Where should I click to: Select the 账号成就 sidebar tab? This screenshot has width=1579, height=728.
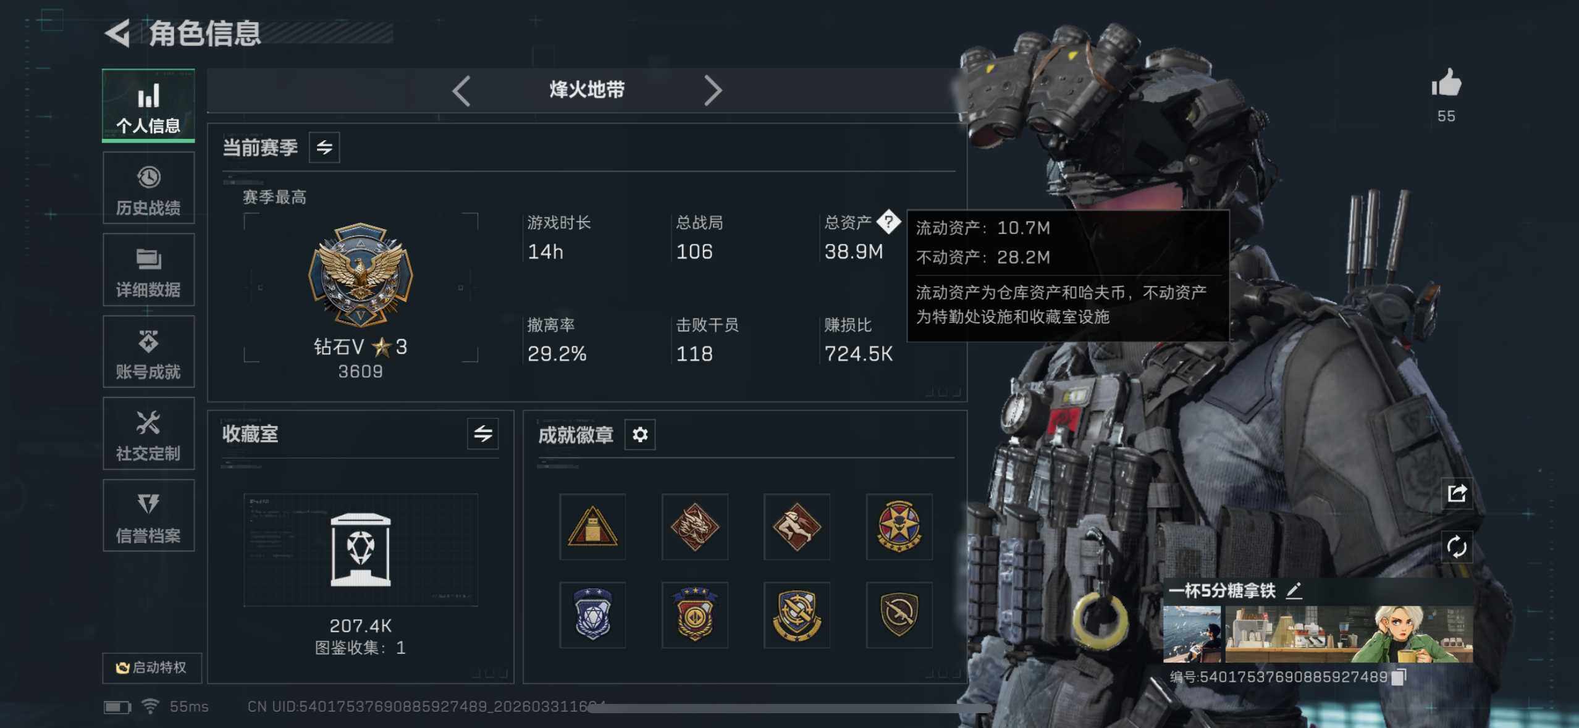(149, 352)
